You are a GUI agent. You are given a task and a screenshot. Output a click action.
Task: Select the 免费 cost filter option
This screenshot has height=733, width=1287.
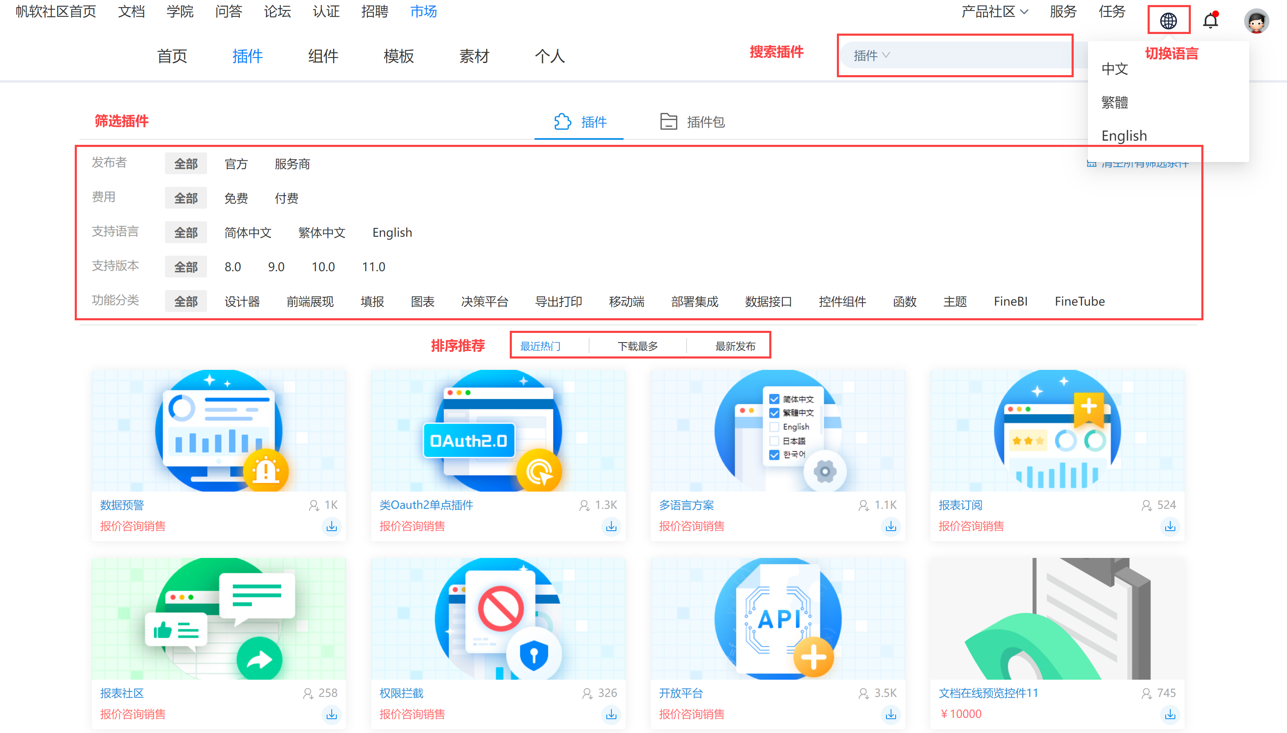click(236, 198)
